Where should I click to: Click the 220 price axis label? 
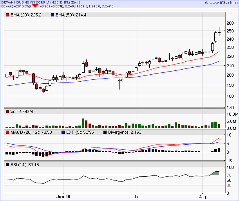(230, 56)
